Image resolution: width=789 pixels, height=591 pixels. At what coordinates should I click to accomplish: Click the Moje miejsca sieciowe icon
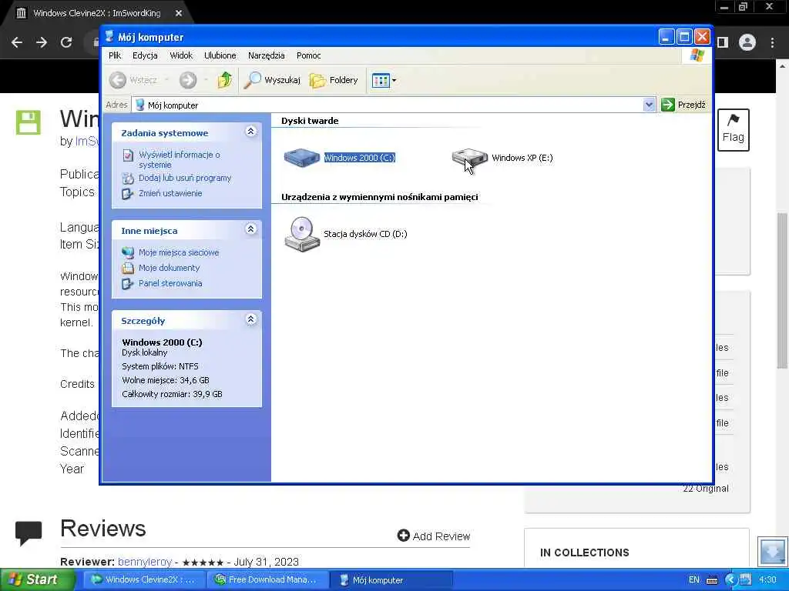coord(128,252)
